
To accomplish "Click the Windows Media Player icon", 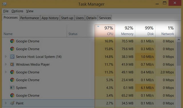I will (12, 64).
